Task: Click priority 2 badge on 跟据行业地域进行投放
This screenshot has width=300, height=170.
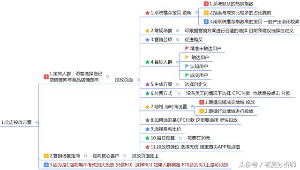Action: (202, 111)
